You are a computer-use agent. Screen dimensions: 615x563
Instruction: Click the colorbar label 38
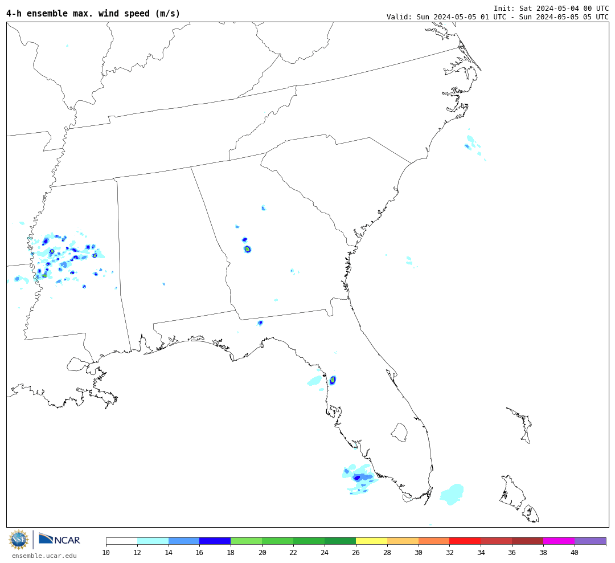544,552
